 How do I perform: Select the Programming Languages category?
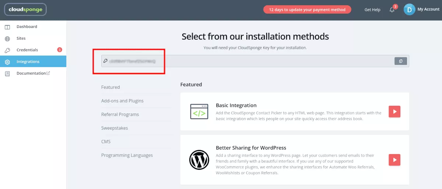pyautogui.click(x=127, y=155)
